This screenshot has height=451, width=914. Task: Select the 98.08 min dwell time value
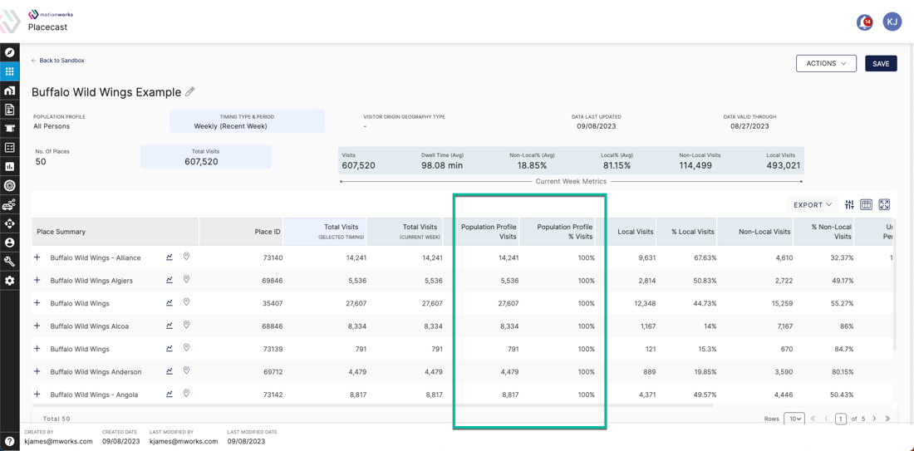442,166
